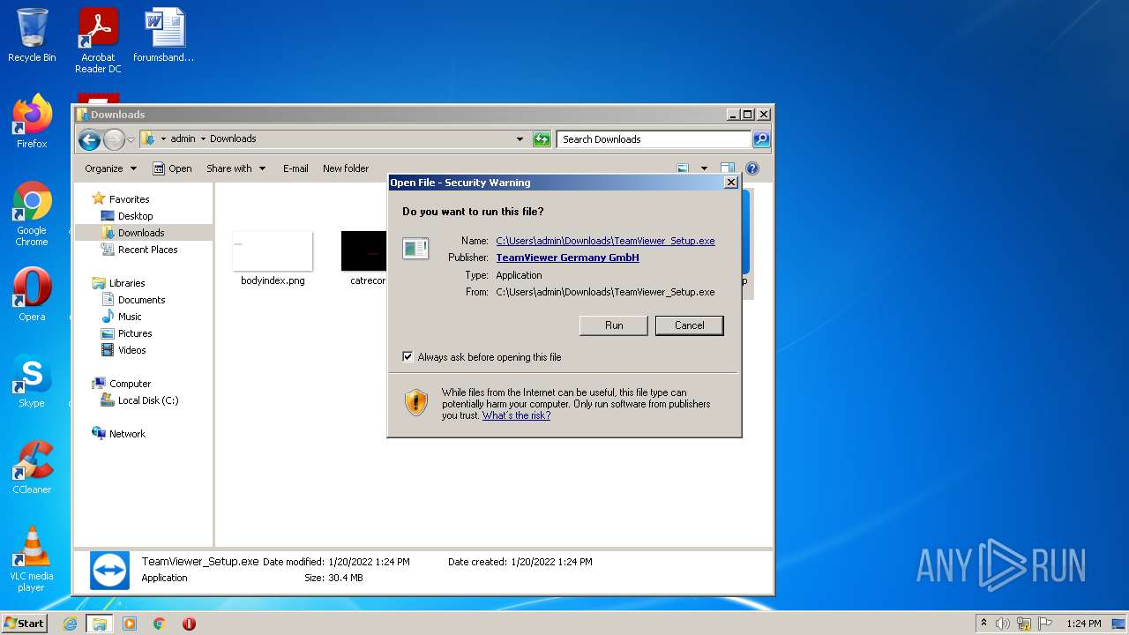Expand the admin breadcrumb arrow

(x=203, y=138)
